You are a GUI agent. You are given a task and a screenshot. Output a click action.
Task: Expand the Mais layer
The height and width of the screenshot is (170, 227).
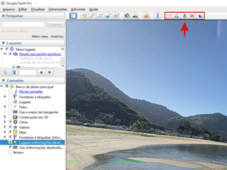(x=5, y=132)
